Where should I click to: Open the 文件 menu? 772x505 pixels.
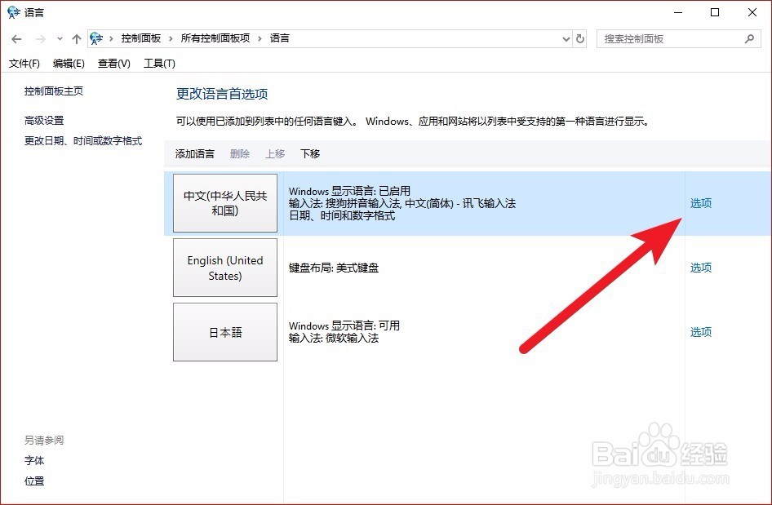(x=24, y=63)
